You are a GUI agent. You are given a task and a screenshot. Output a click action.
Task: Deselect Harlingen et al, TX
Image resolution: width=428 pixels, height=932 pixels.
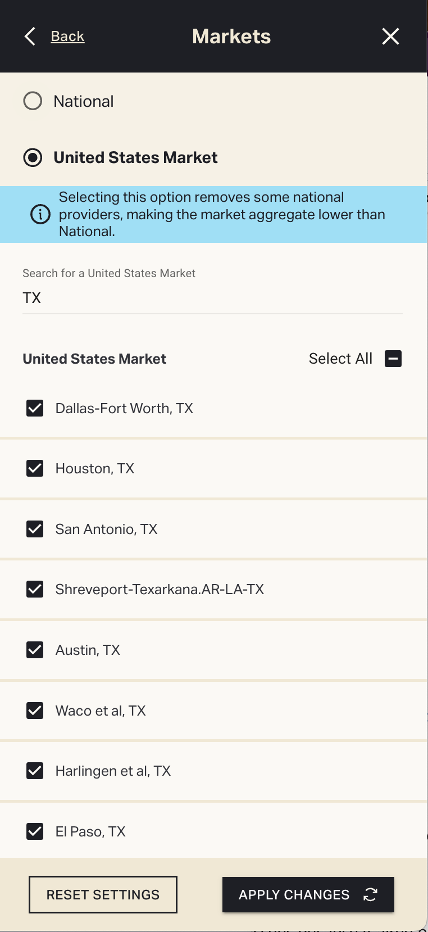pyautogui.click(x=35, y=771)
